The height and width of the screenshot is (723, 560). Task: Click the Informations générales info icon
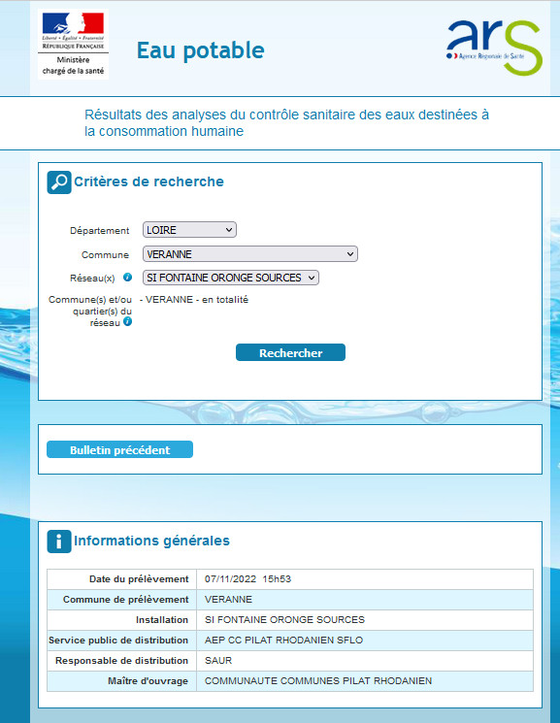pyautogui.click(x=59, y=542)
